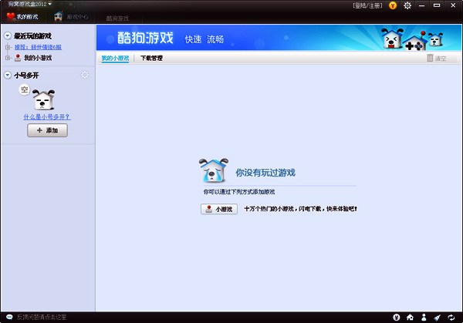Viewport: 463px width, 323px height.
Task: Select the 我的小游戏 content tab
Action: [115, 58]
